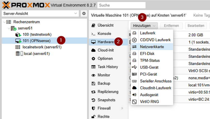This screenshot has width=210, height=119.
Task: Collapse the Rechenzentrum tree node
Action: click(x=4, y=22)
